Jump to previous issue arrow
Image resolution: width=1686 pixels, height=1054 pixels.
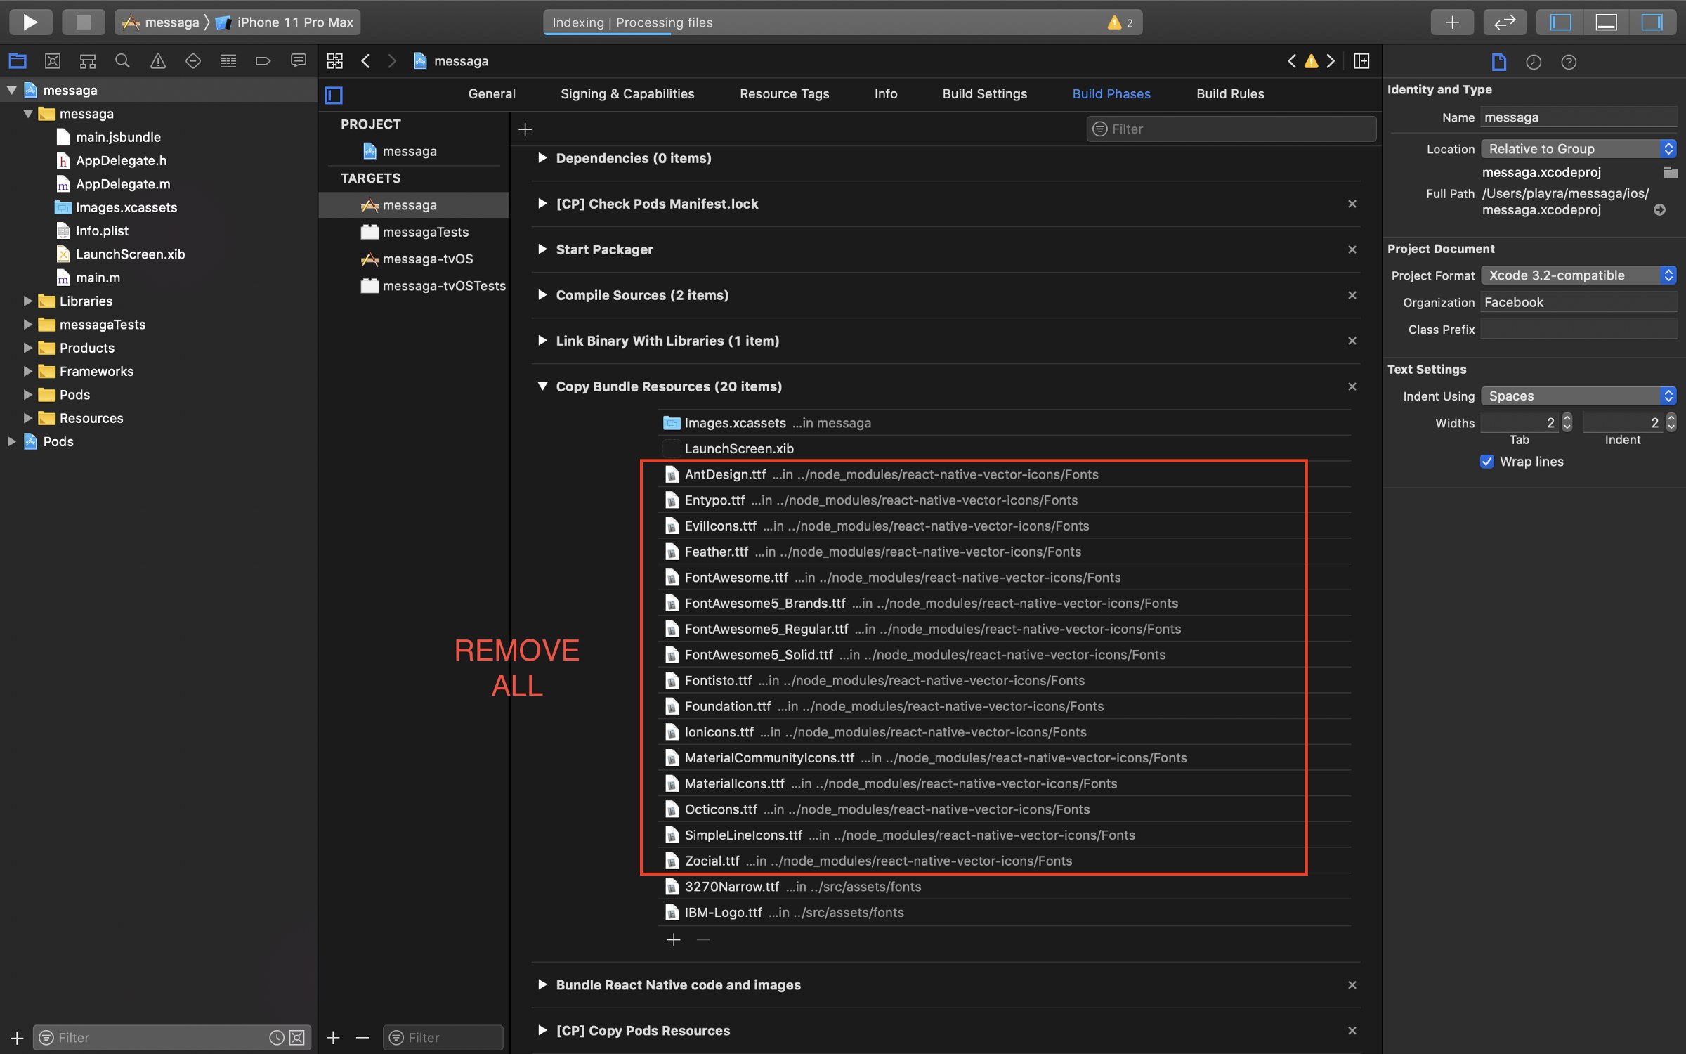click(x=1292, y=61)
